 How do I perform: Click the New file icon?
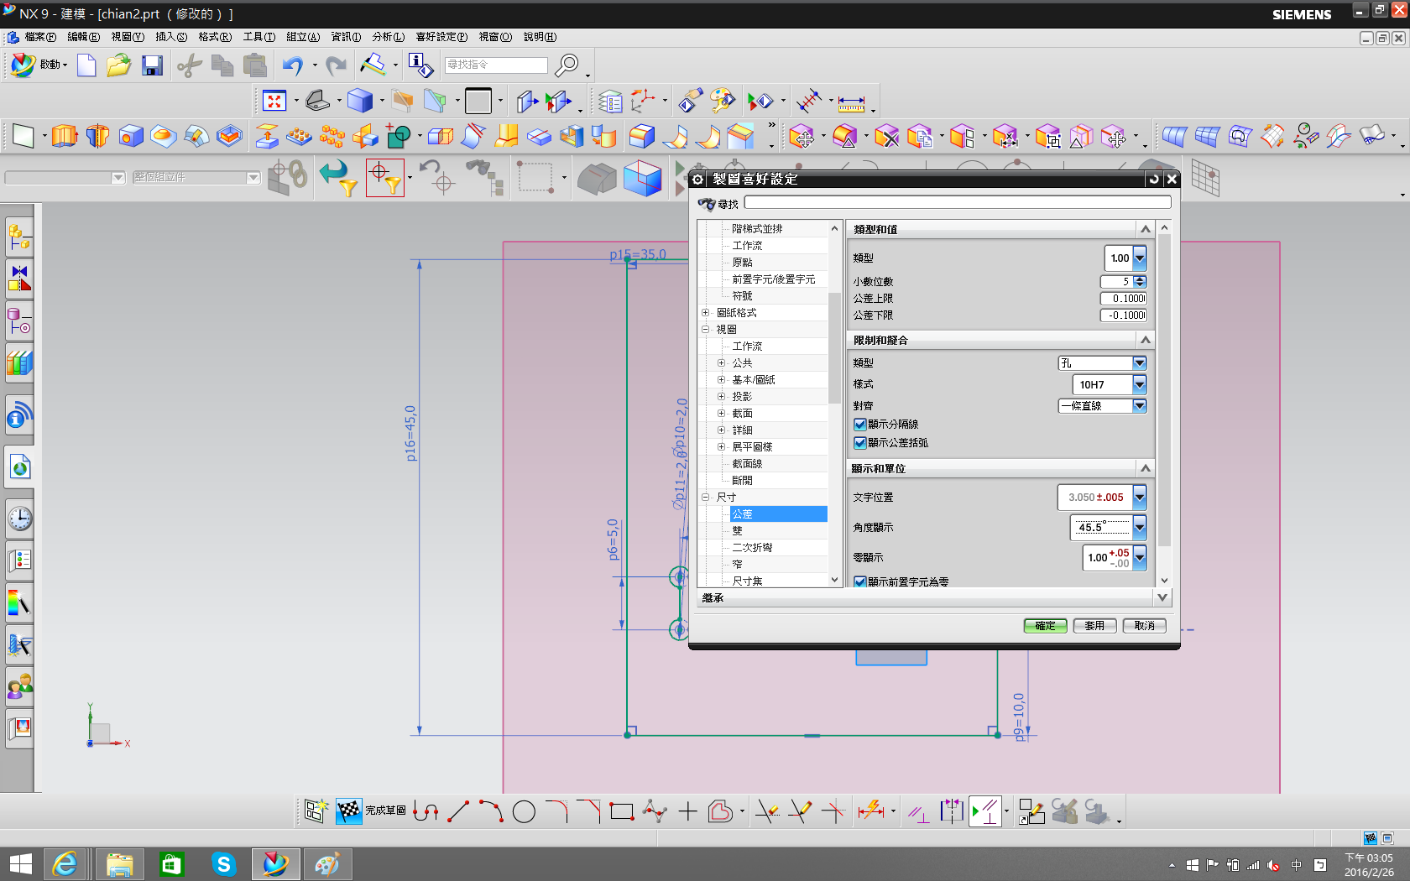[86, 65]
